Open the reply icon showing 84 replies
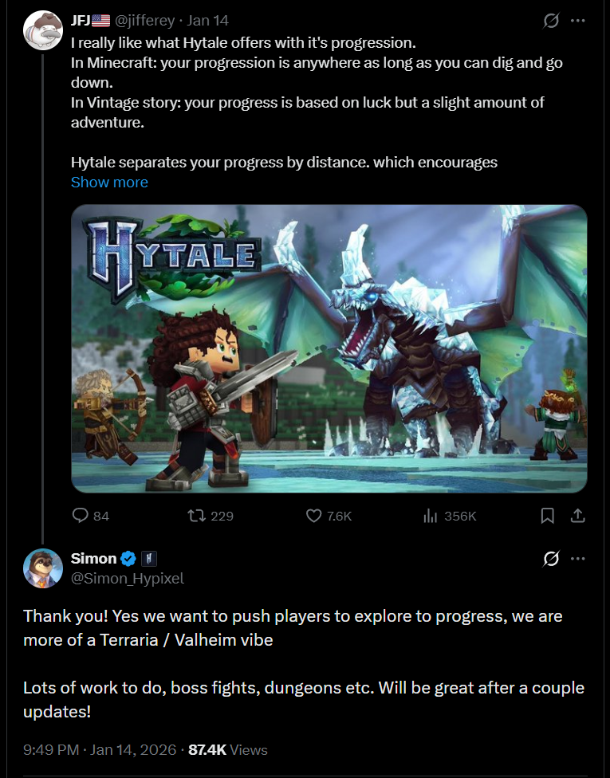 [x=80, y=516]
